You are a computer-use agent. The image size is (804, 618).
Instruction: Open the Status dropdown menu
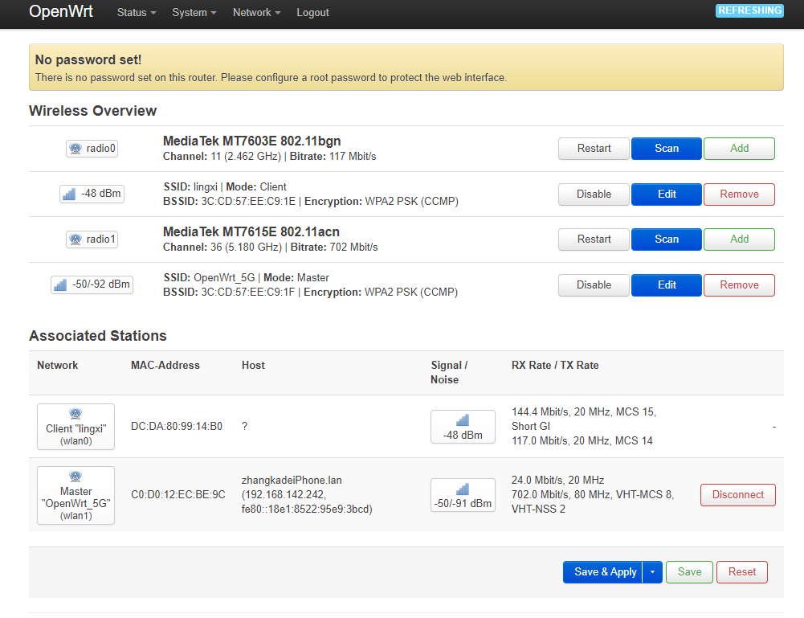(137, 13)
